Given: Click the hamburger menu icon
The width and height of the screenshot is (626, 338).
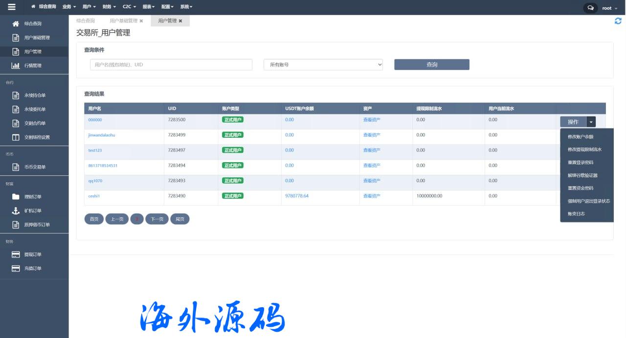Looking at the screenshot, I should pyautogui.click(x=12, y=7).
